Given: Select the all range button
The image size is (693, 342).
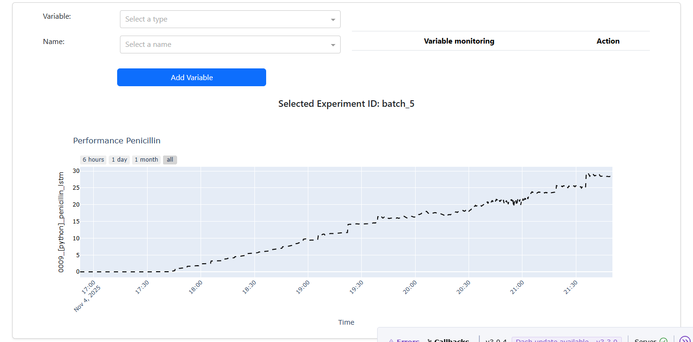Looking at the screenshot, I should 170,160.
